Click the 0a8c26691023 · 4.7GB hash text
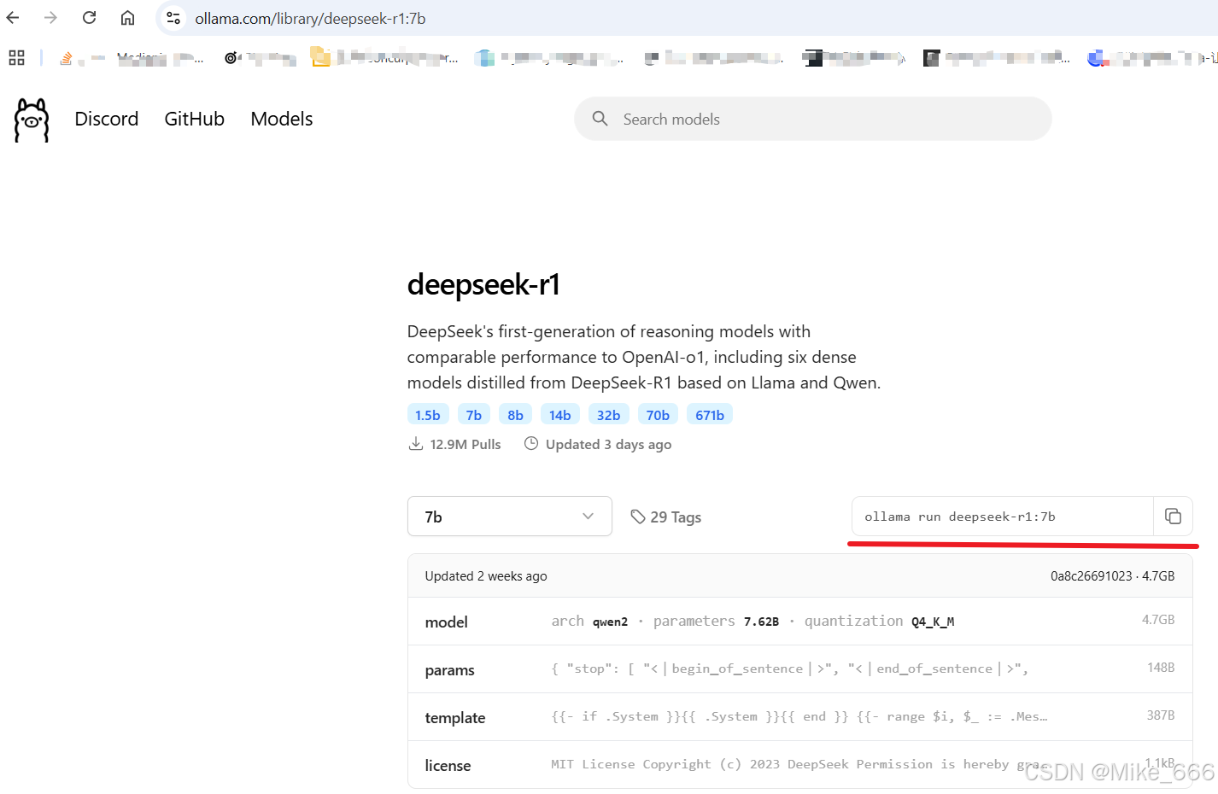 [x=1112, y=576]
